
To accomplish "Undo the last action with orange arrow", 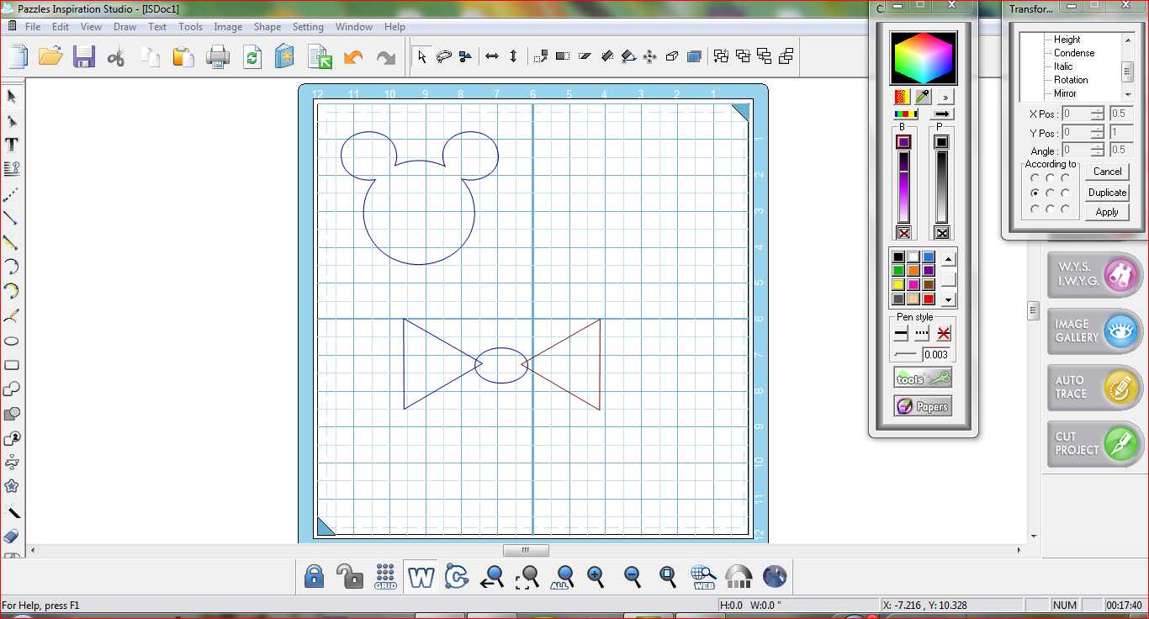I will [354, 56].
